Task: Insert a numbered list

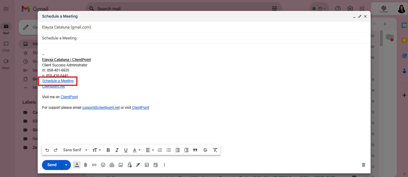Action: (x=160, y=150)
